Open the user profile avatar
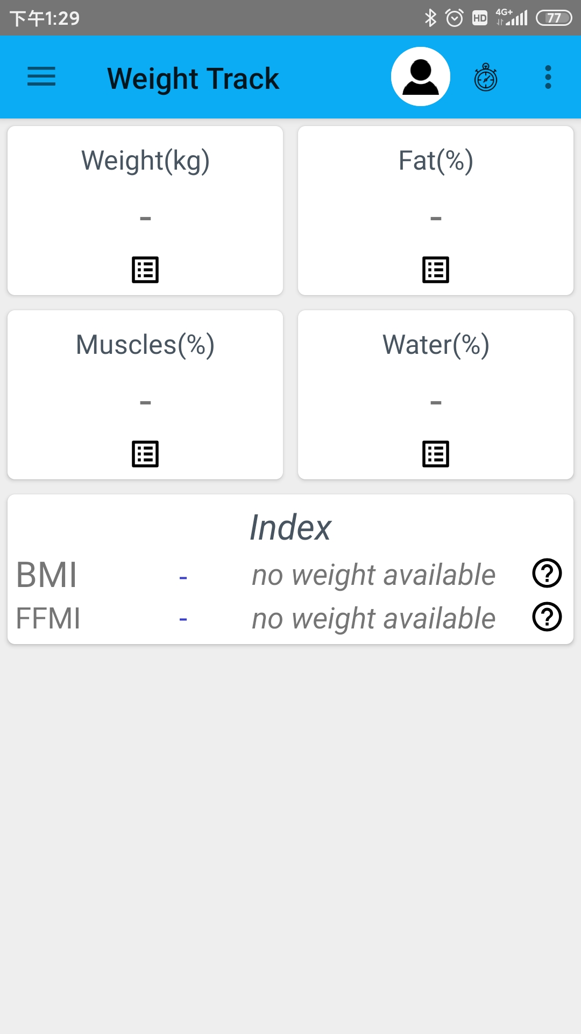 (421, 76)
